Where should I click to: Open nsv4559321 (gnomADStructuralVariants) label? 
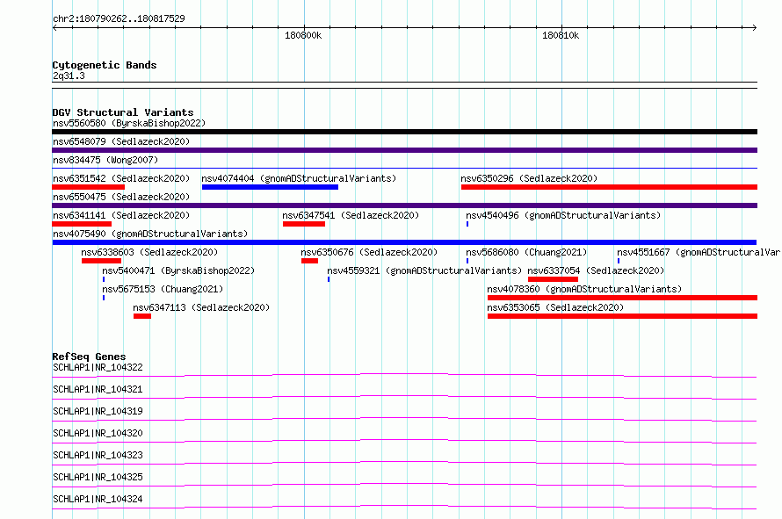click(x=424, y=270)
